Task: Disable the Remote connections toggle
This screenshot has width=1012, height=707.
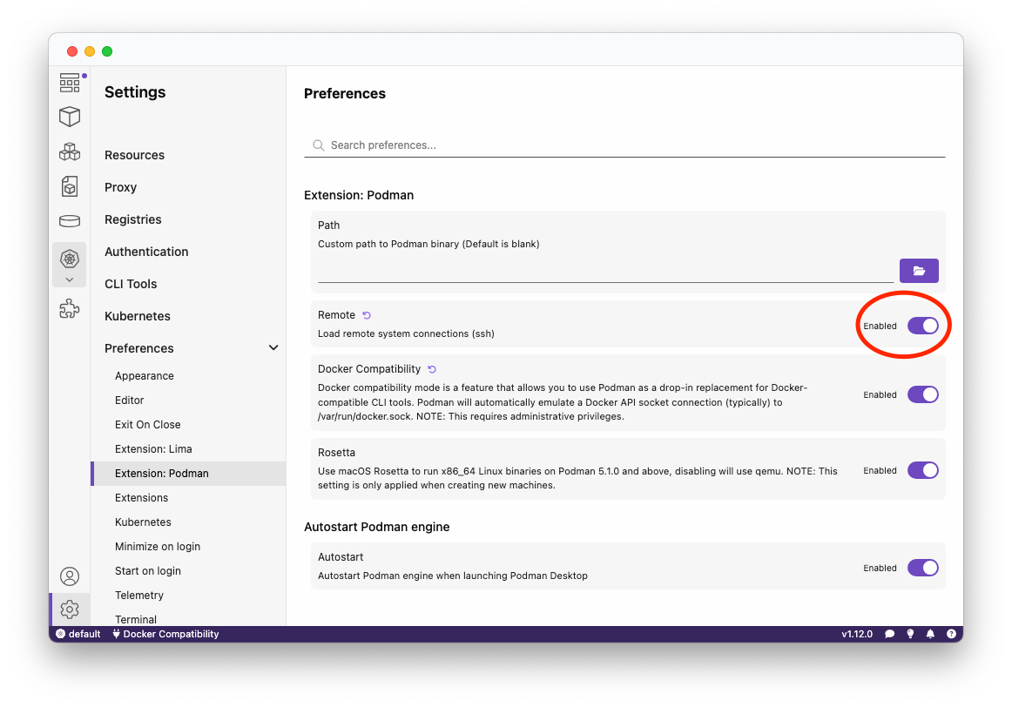Action: click(922, 325)
